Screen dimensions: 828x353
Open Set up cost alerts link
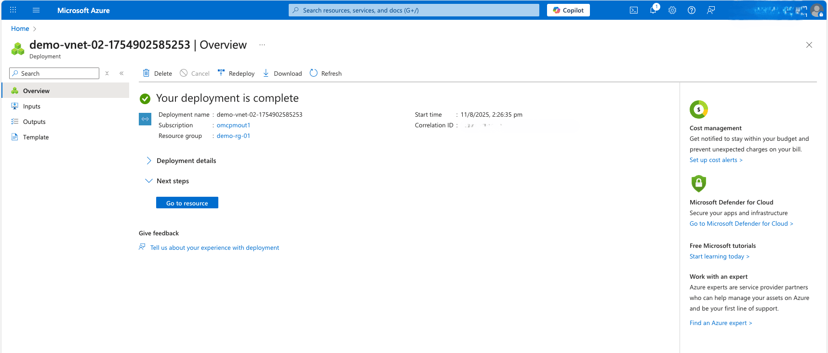coord(716,160)
